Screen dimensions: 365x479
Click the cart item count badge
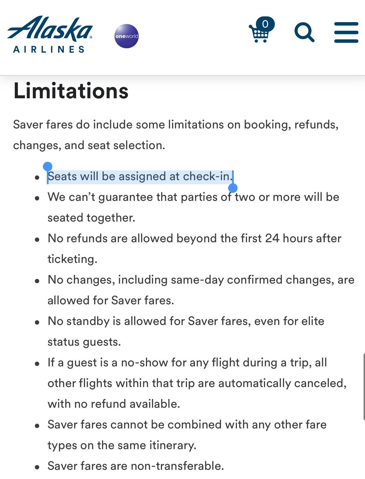pos(265,24)
